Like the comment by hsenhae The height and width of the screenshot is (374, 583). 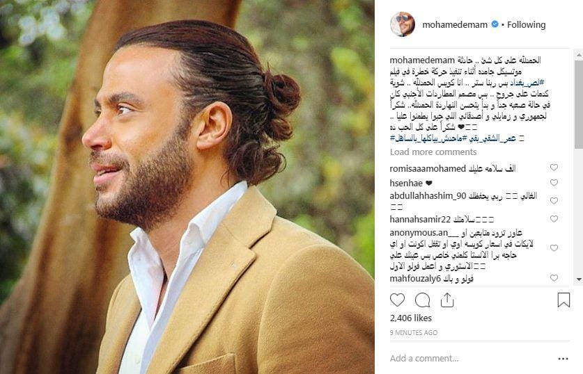(554, 183)
